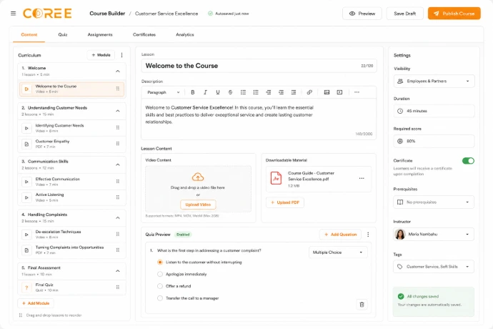Click the Required score field
Screen dimensions: 493x329
pos(434,142)
